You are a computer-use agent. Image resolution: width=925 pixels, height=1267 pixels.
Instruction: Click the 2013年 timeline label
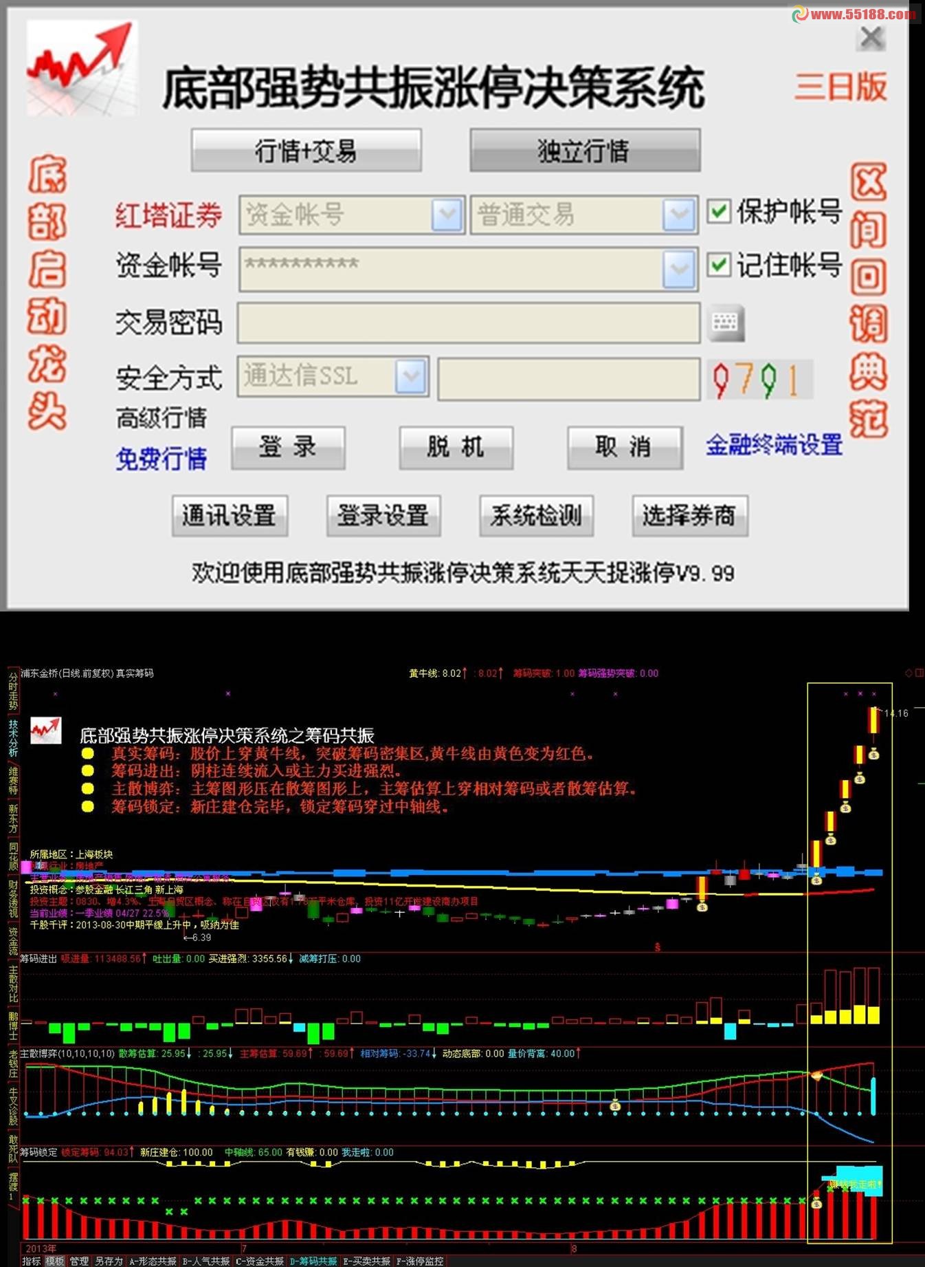[x=41, y=1248]
